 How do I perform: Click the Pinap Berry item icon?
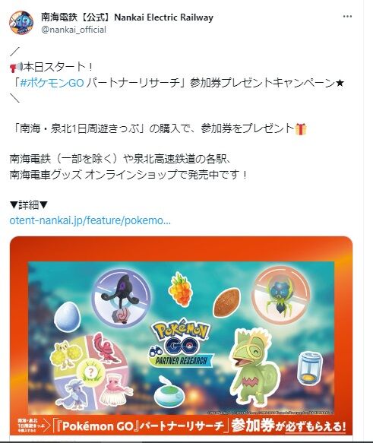(181, 289)
